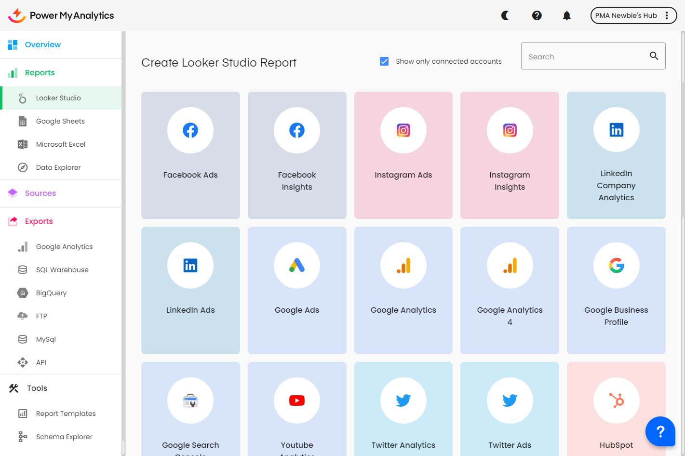685x456 pixels.
Task: Select the HubSpot connector icon
Action: point(616,401)
